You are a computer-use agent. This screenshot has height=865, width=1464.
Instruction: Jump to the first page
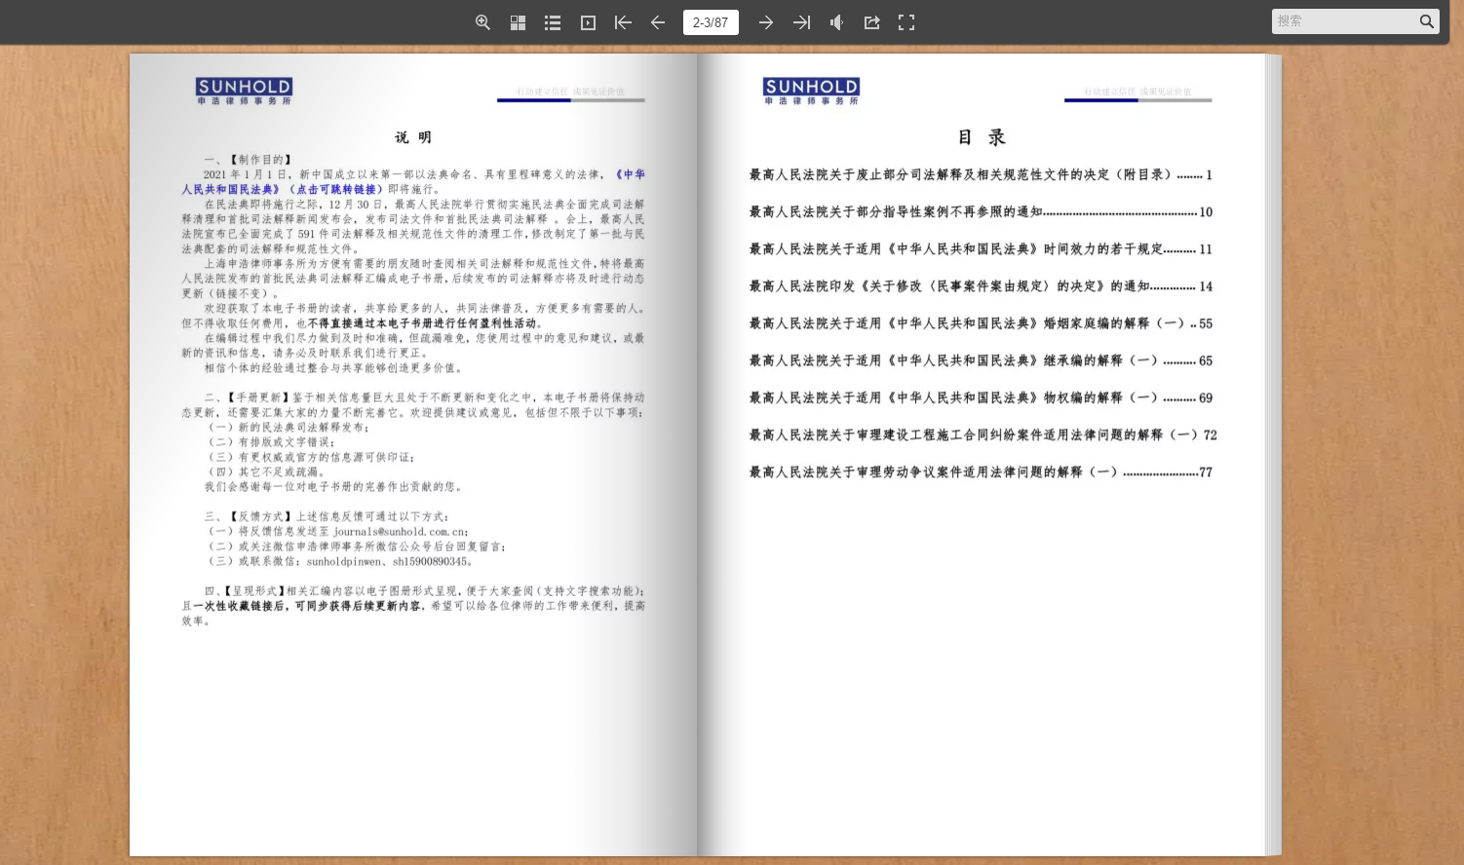(623, 22)
